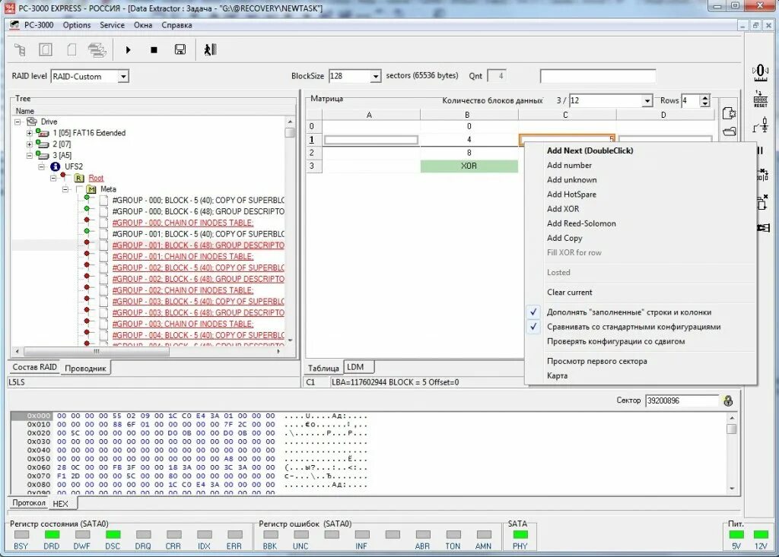This screenshot has height=557, width=779.
Task: Click the partition icon of 1 [05] FAT16 Extended
Action: point(43,132)
